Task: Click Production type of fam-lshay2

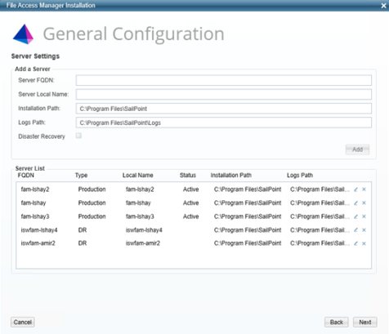Action: [x=92, y=189]
